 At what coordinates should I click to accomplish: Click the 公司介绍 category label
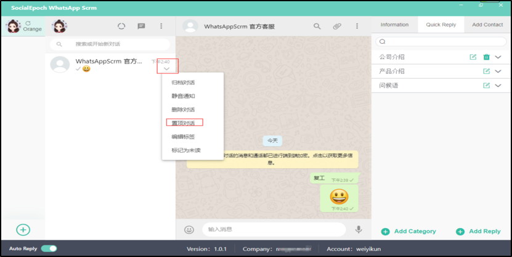[392, 57]
